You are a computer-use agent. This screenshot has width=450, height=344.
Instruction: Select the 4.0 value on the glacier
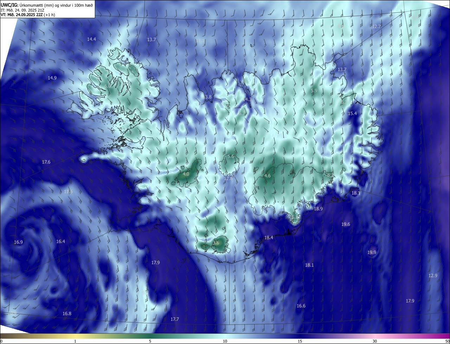click(x=186, y=174)
